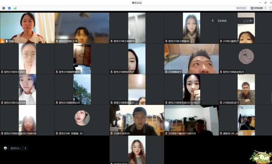Viewport: 272px width, 164px height.
Task: Minimize the meeting window
Action: coord(260,3)
